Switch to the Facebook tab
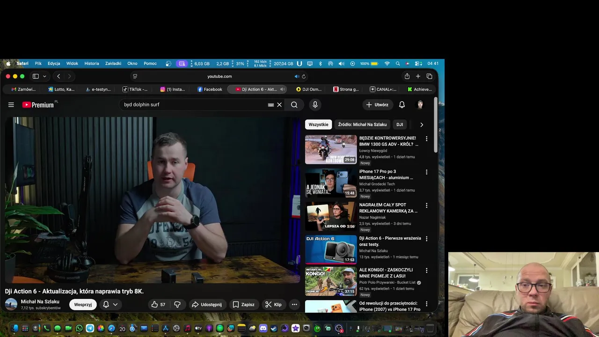Screen dimensions: 599x337 click(210, 89)
